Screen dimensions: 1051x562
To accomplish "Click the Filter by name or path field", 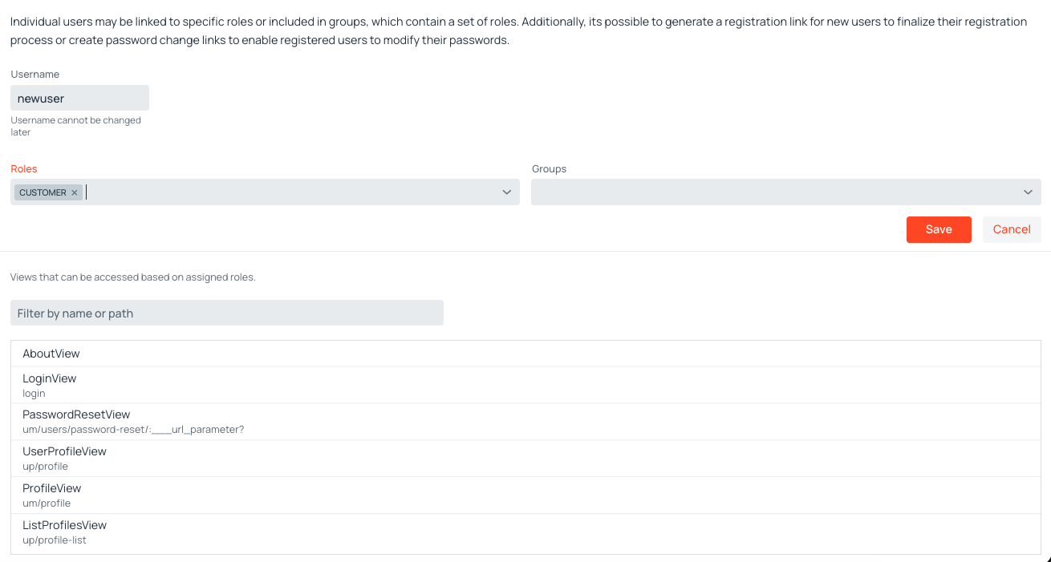I will point(227,313).
